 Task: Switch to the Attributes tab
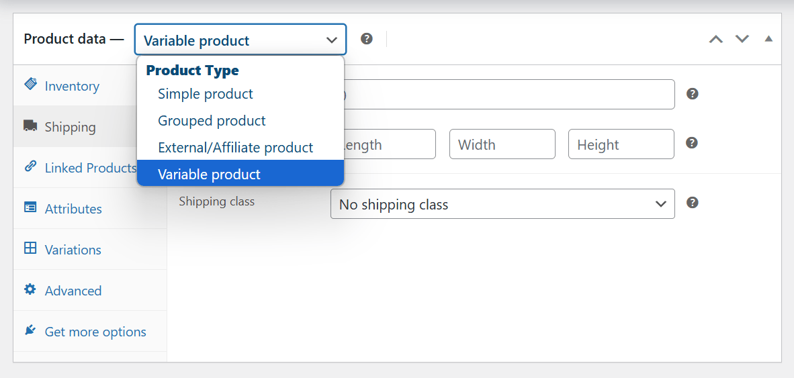(x=89, y=209)
